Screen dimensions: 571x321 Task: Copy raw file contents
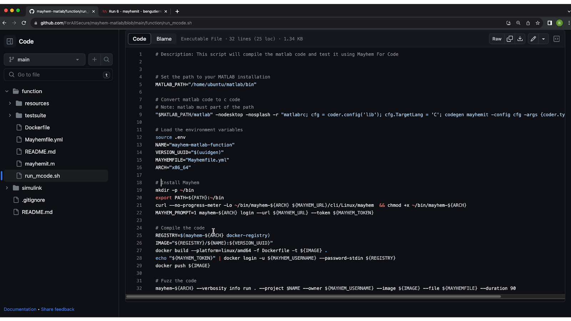[510, 39]
